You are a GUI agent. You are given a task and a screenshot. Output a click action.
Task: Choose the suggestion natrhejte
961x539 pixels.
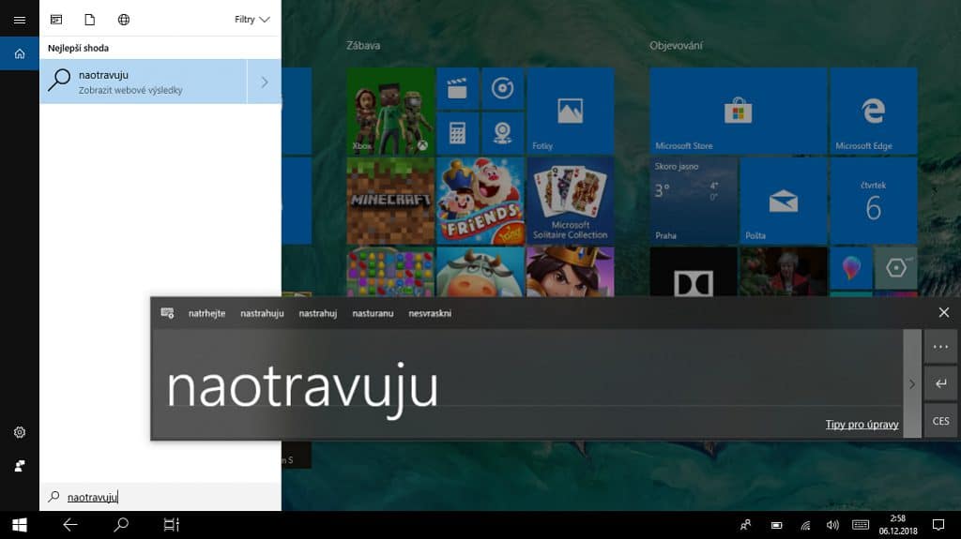[x=206, y=313]
